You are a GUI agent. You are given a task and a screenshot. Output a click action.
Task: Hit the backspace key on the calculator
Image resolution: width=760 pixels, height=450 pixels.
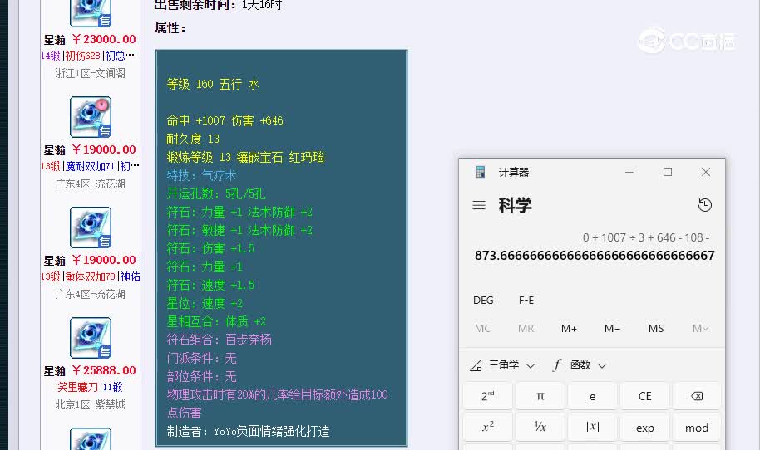coord(697,396)
